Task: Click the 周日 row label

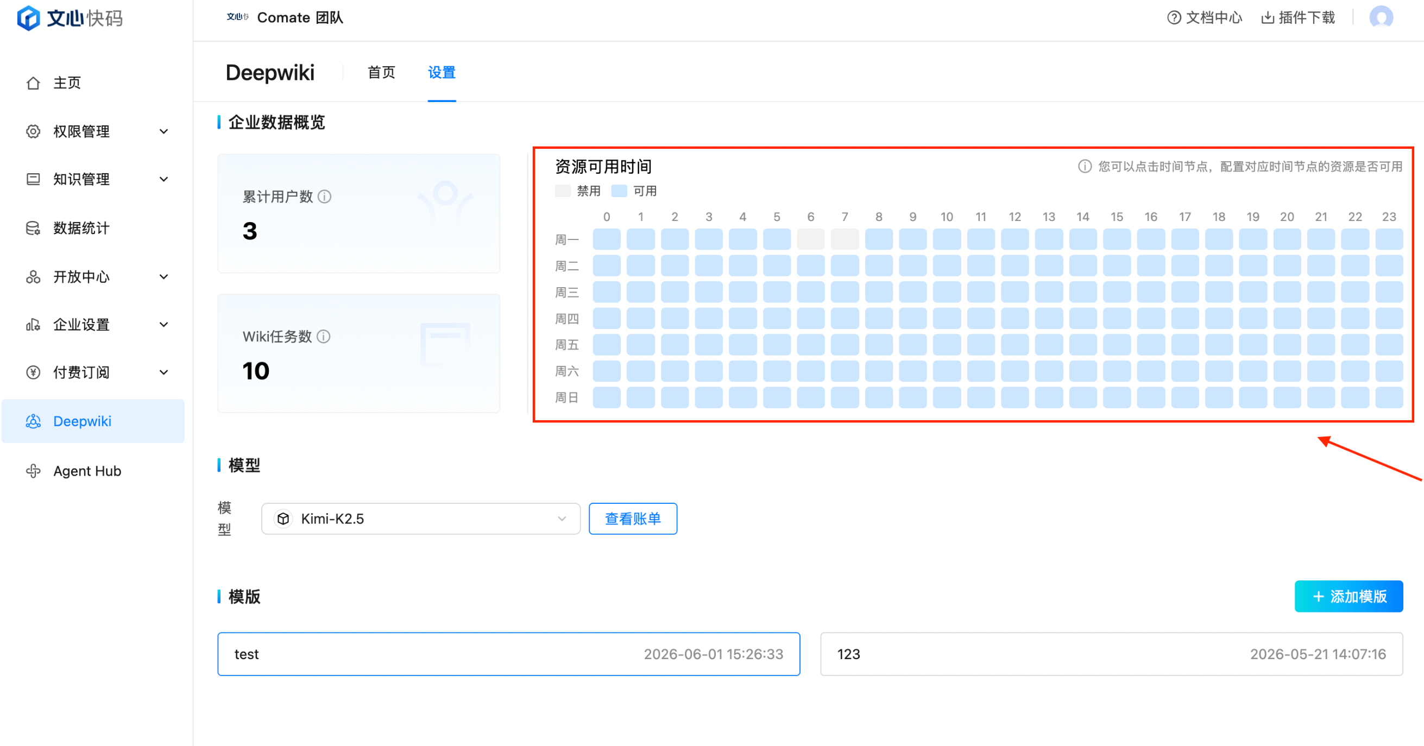Action: tap(566, 397)
